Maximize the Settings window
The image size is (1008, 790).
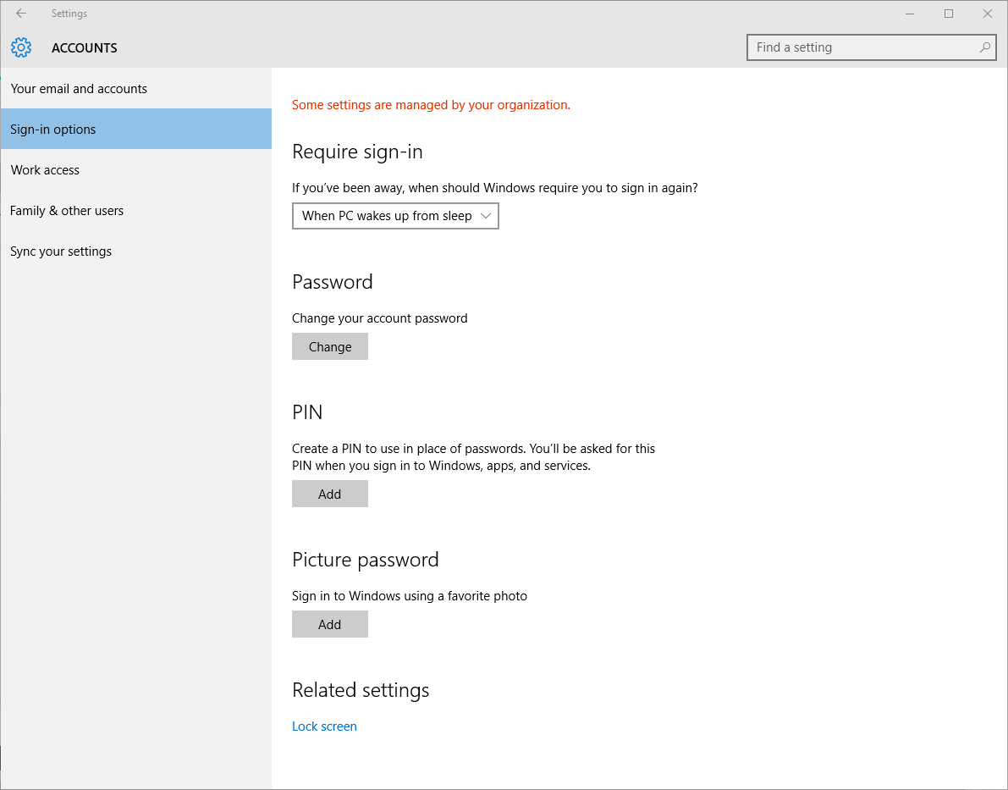pos(949,14)
